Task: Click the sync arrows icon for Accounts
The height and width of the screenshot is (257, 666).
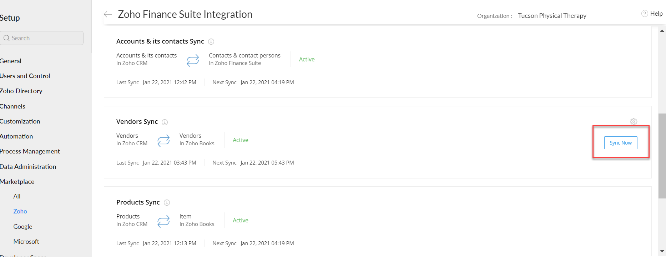Action: (x=193, y=60)
